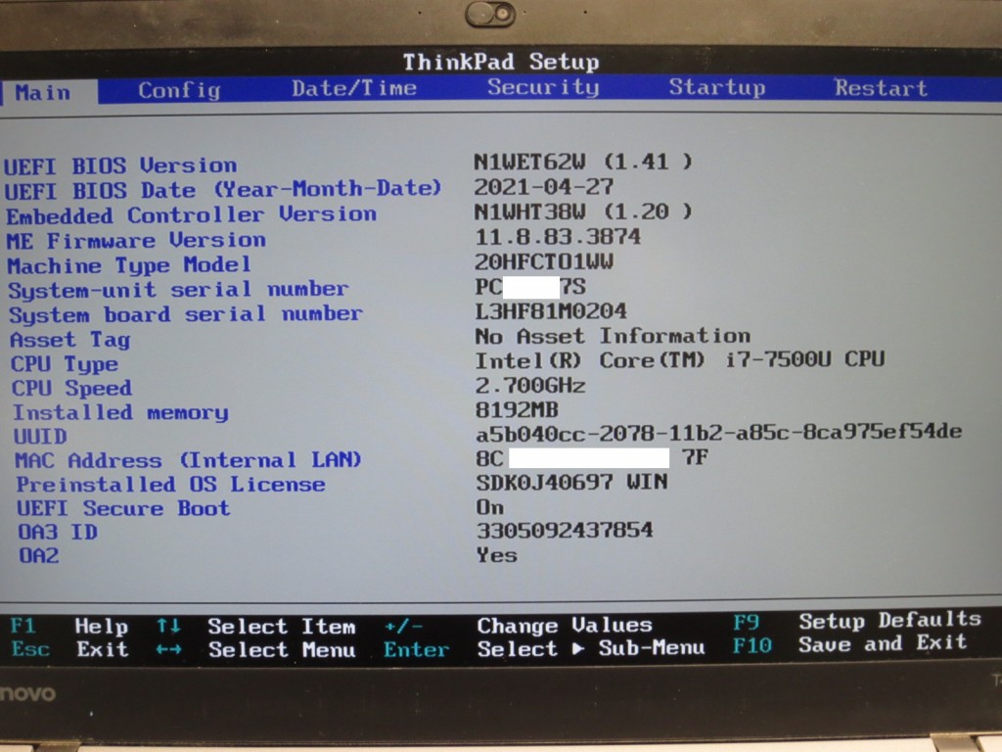The width and height of the screenshot is (1002, 752).
Task: Open the Config tab
Action: pos(180,90)
